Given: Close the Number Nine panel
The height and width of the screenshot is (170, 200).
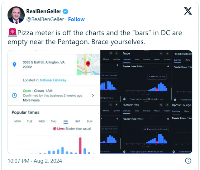Looking at the screenshot, I should coord(167,105).
